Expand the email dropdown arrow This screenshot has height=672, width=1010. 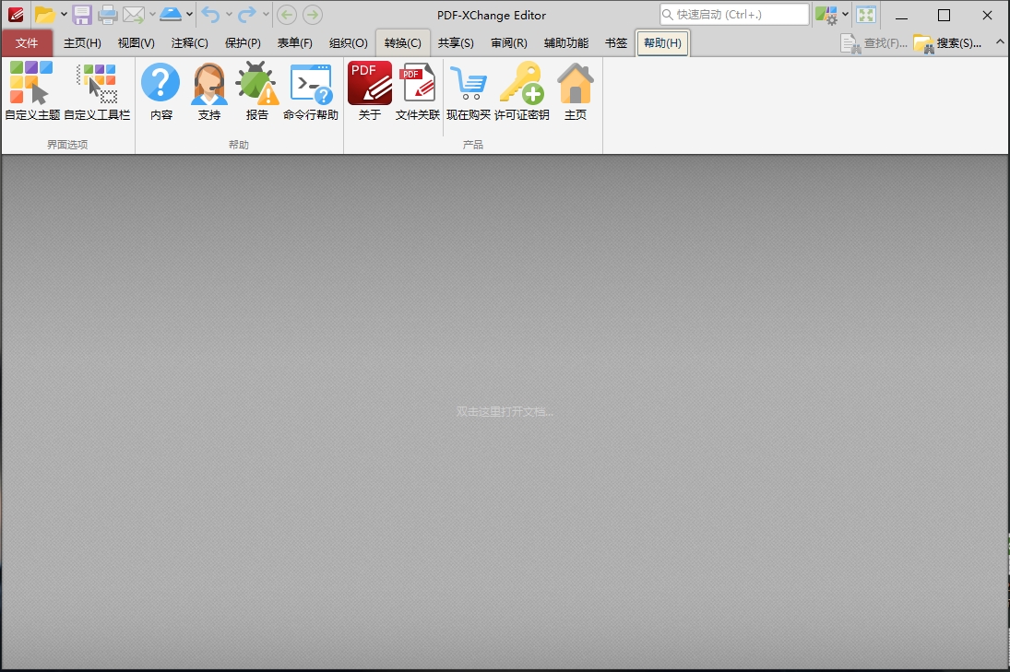pyautogui.click(x=153, y=14)
